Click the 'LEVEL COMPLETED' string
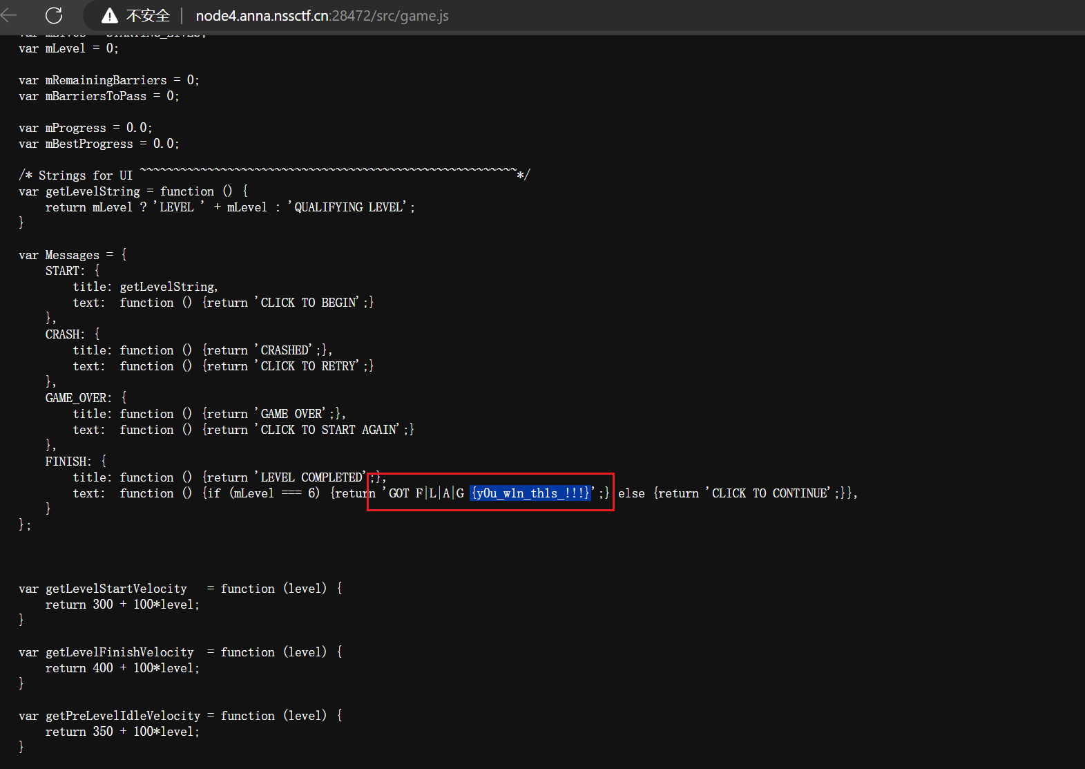 pyautogui.click(x=311, y=477)
